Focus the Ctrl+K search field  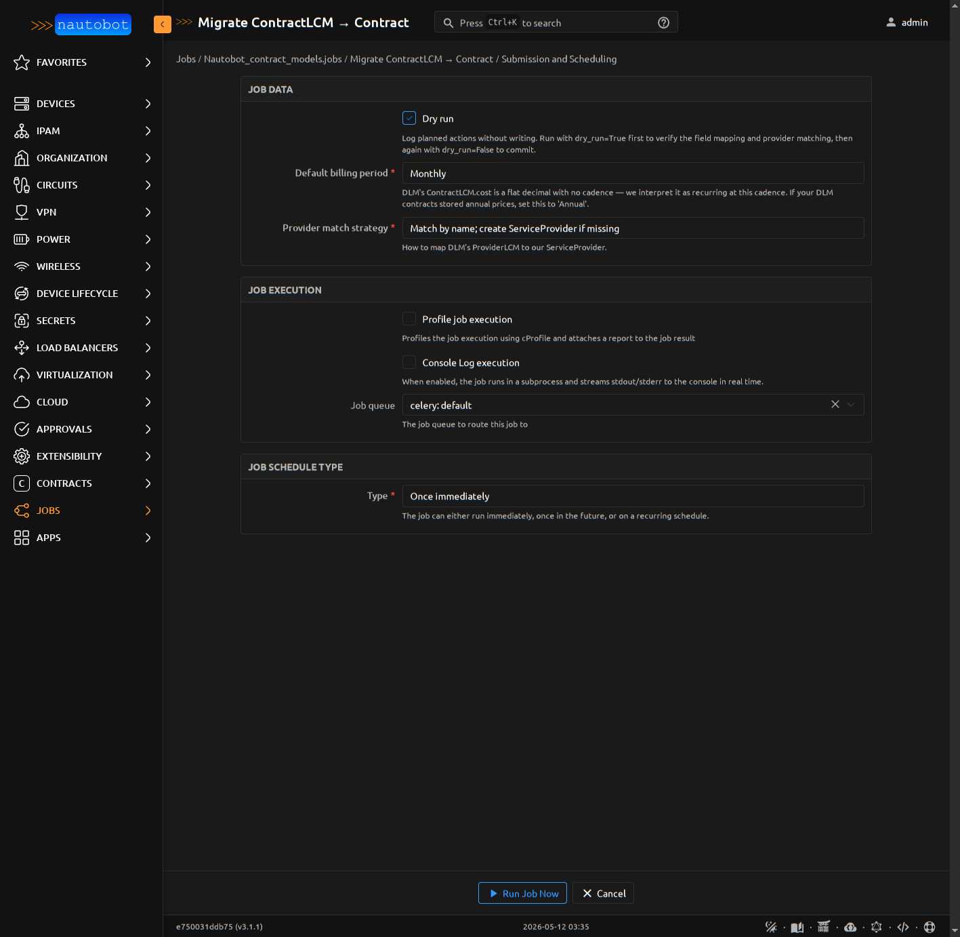pyautogui.click(x=556, y=23)
